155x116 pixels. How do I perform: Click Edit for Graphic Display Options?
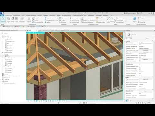coord(145,52)
